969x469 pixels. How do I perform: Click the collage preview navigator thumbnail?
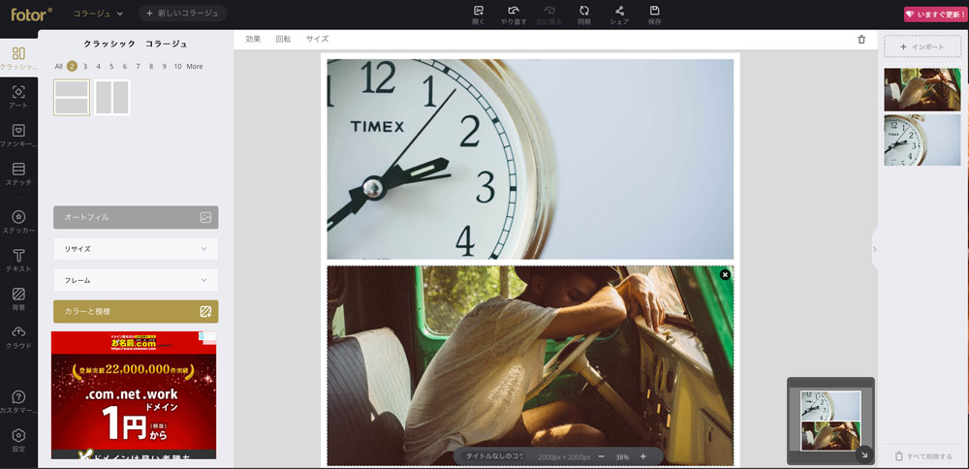coord(830,421)
